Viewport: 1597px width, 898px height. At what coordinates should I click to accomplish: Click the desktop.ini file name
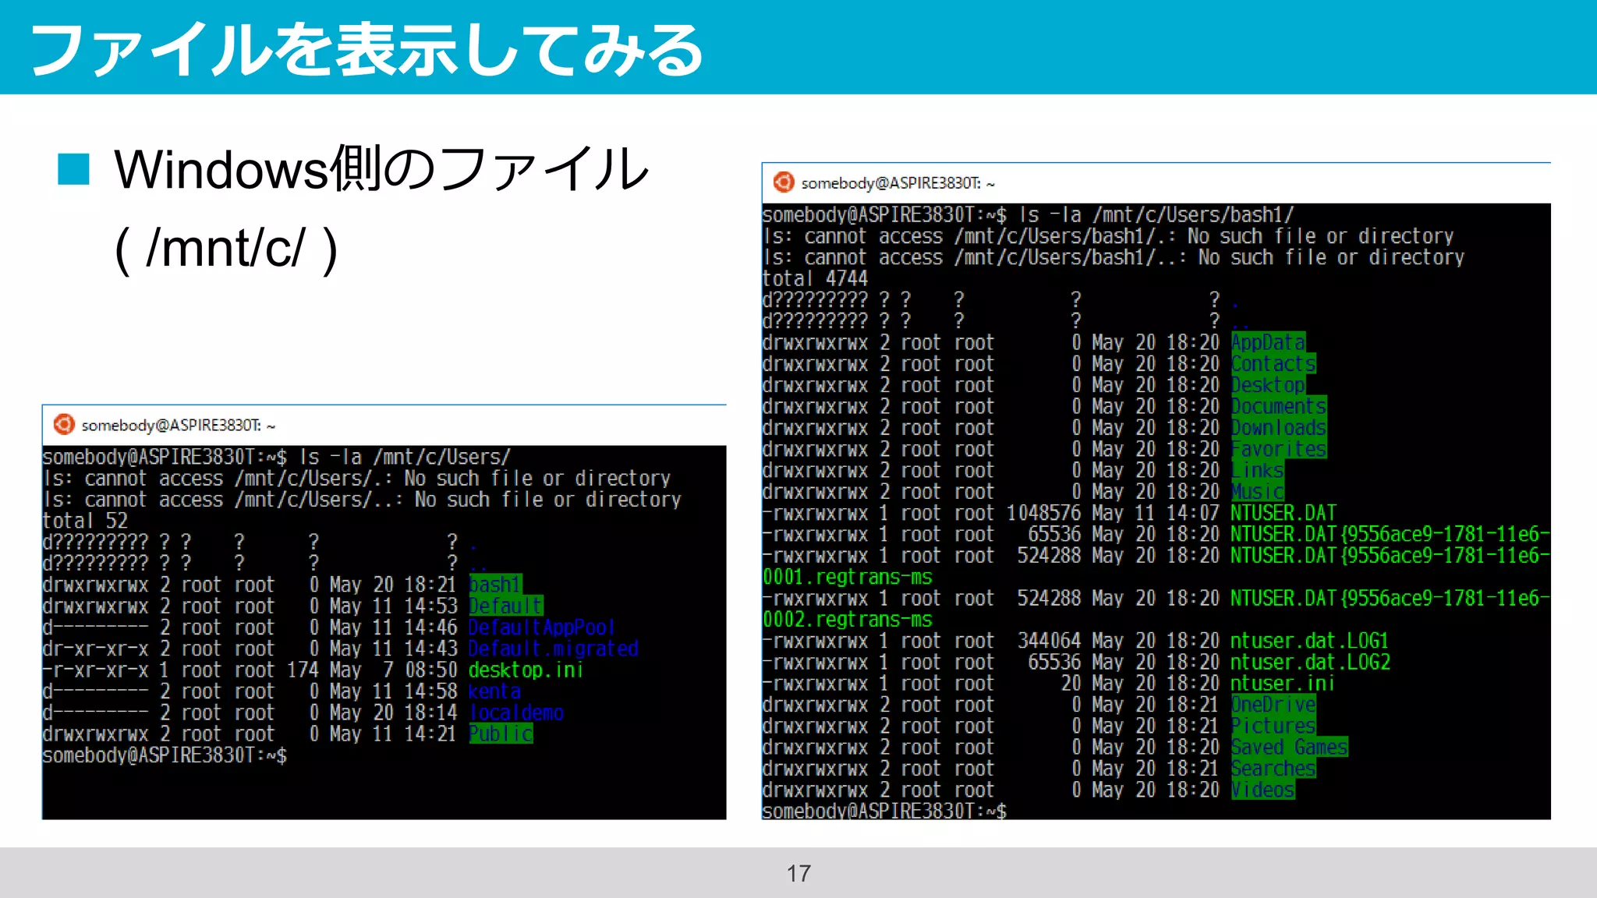(526, 670)
